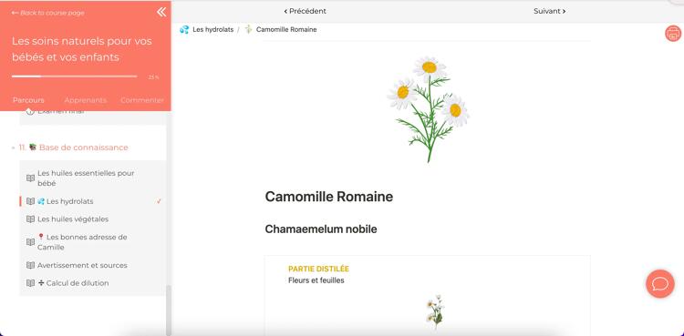This screenshot has height=336, width=684.
Task: Open the Parcours tab
Action: [28, 100]
